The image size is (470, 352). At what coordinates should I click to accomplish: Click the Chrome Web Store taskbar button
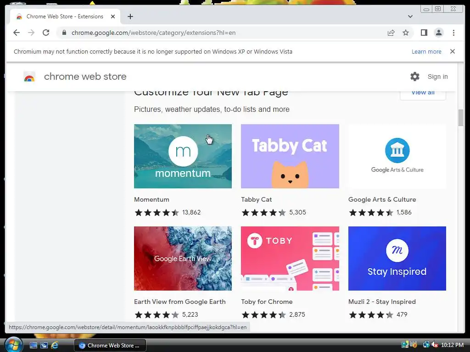click(x=110, y=346)
